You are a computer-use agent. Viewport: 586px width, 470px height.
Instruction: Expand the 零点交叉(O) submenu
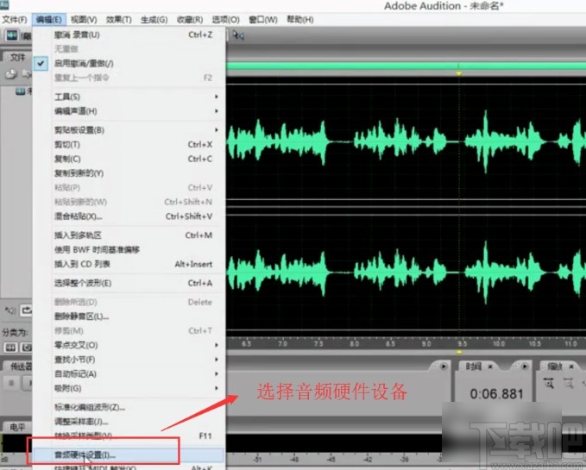pyautogui.click(x=129, y=345)
